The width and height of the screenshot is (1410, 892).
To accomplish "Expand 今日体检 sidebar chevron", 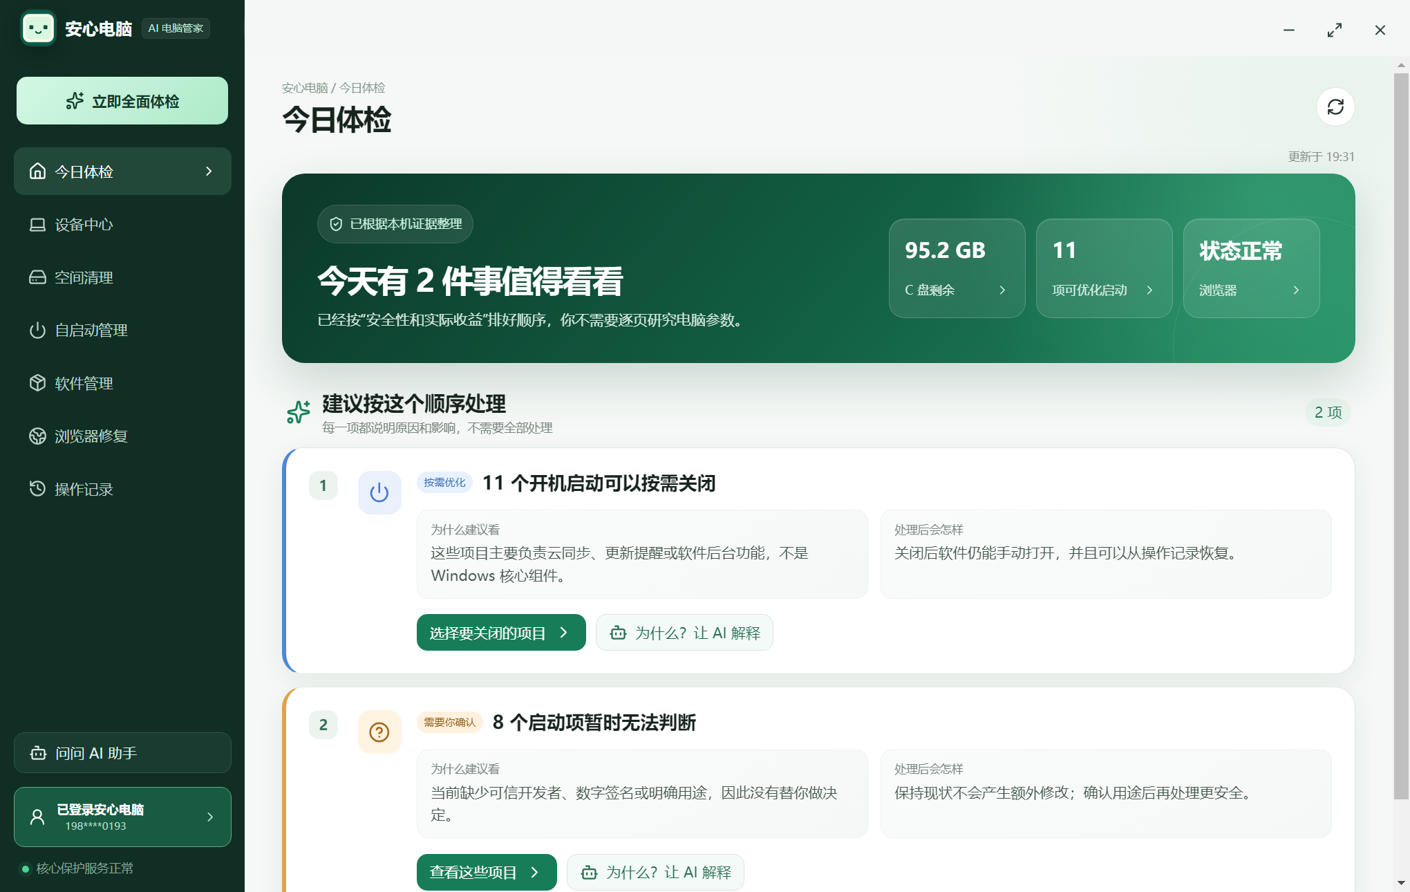I will coord(209,171).
